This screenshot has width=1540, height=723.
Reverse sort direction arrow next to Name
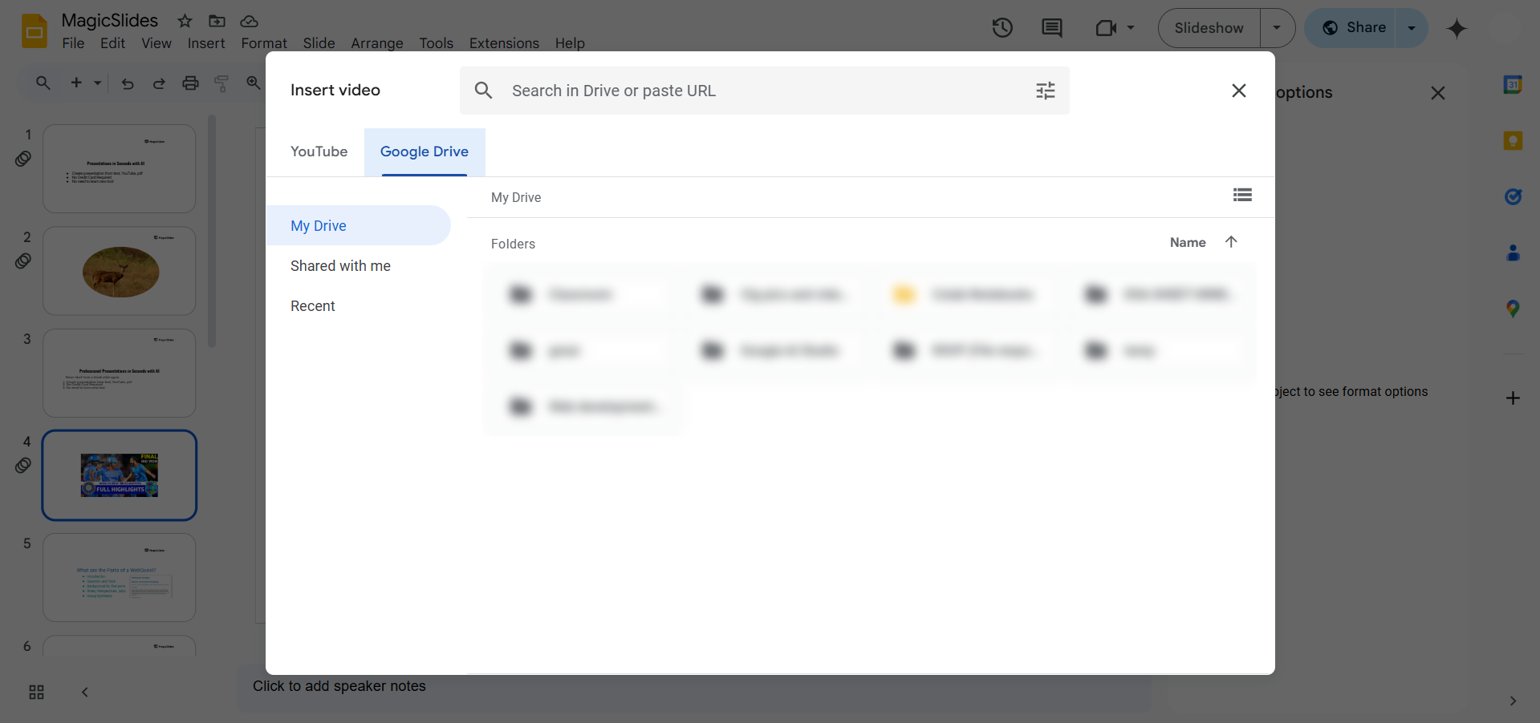point(1231,242)
